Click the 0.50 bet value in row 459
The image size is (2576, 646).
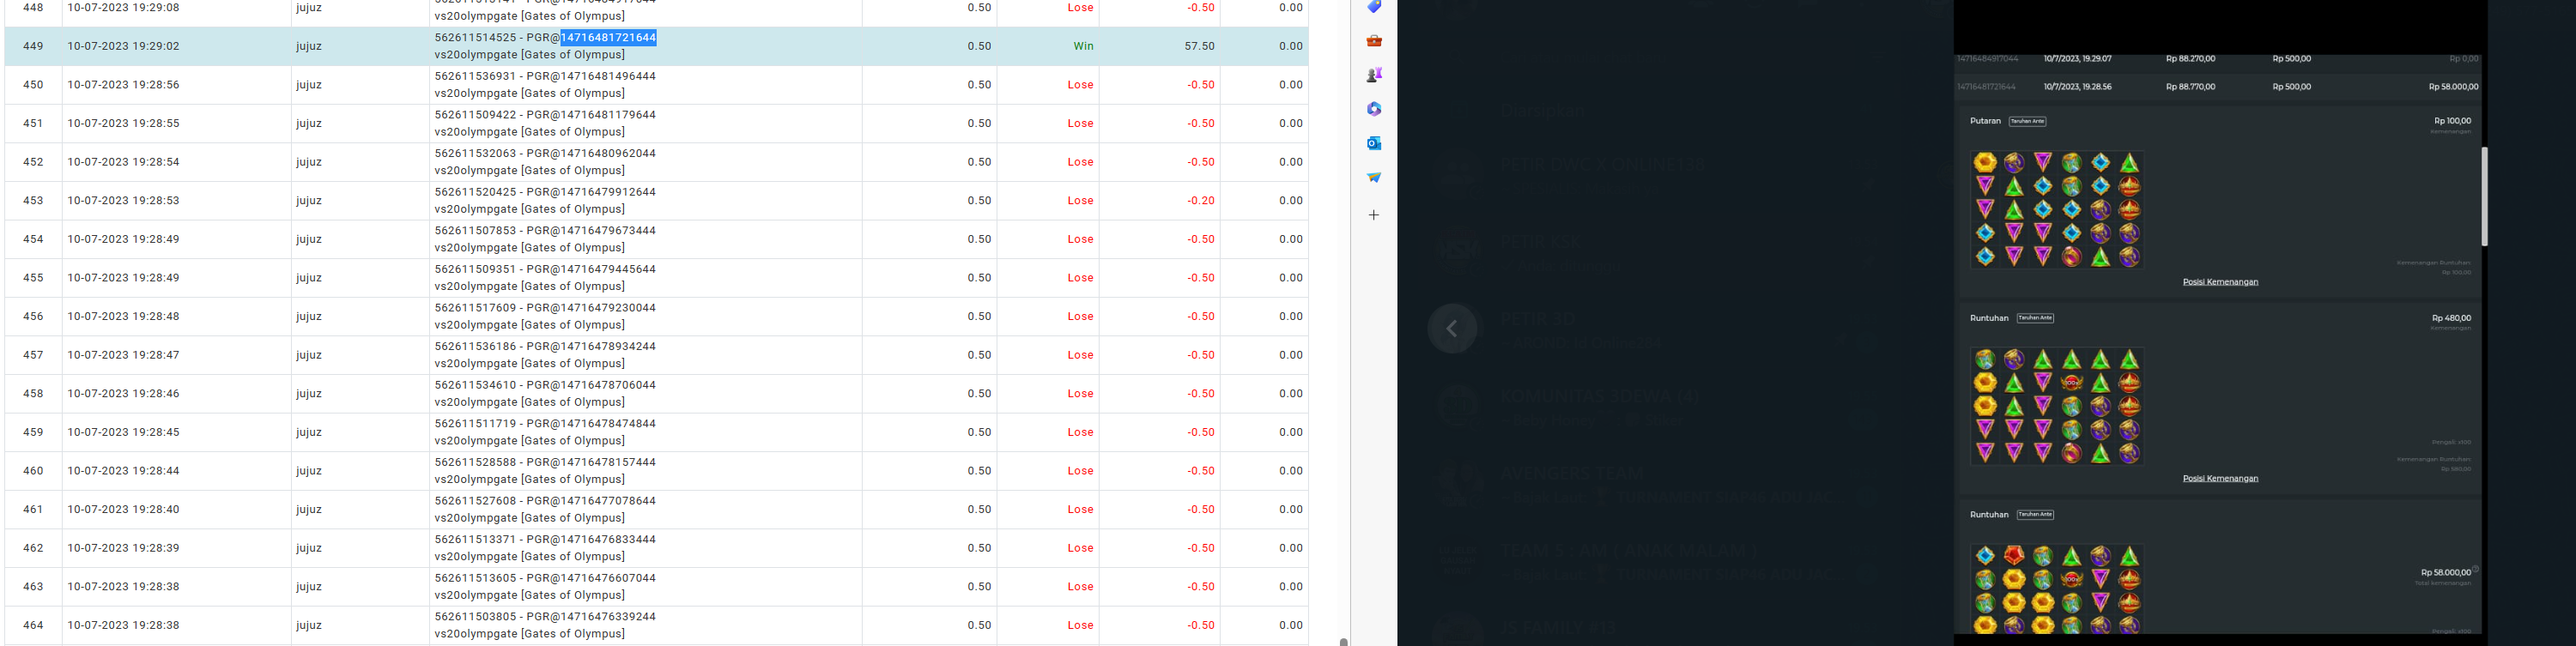point(979,433)
